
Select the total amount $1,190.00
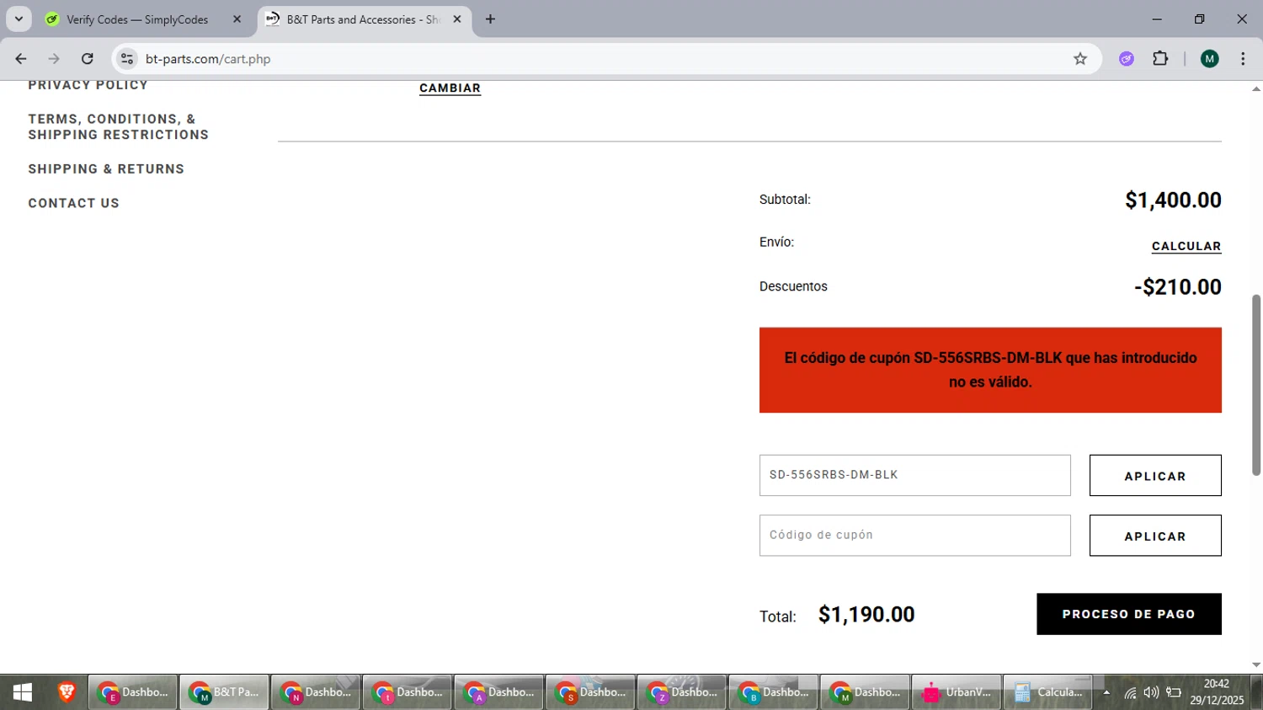pos(866,615)
